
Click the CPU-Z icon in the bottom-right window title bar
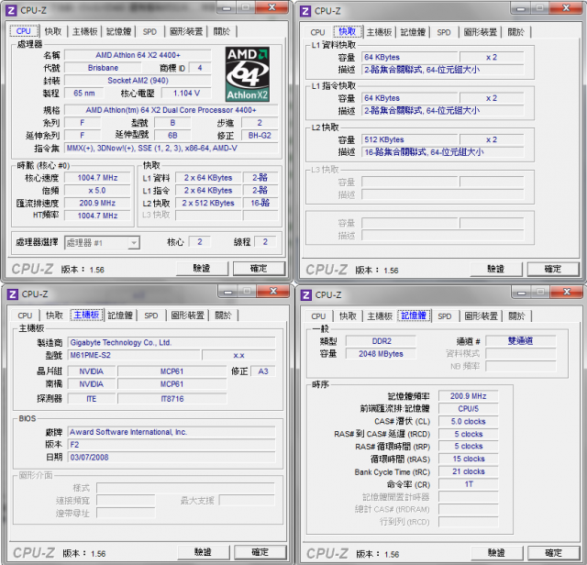(305, 294)
